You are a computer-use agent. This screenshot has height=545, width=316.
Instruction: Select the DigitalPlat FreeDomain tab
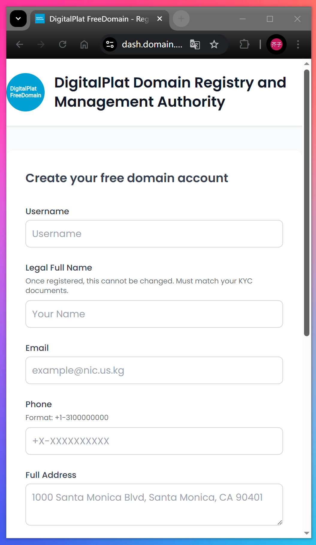96,19
